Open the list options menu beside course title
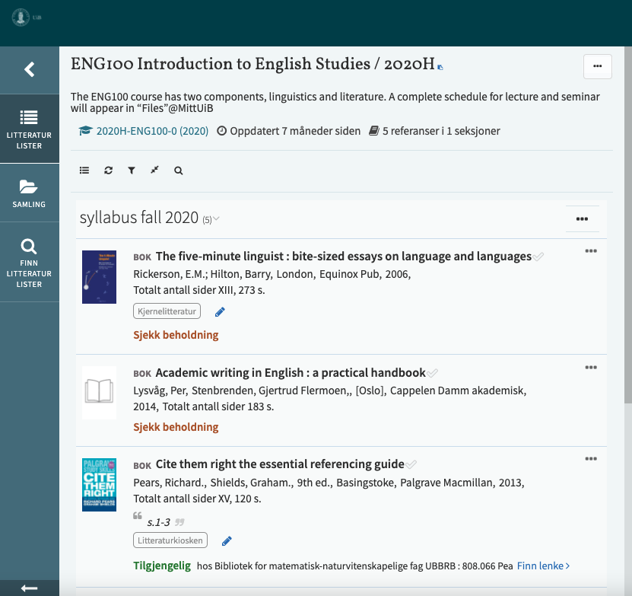Screen dimensions: 632x596 (597, 67)
